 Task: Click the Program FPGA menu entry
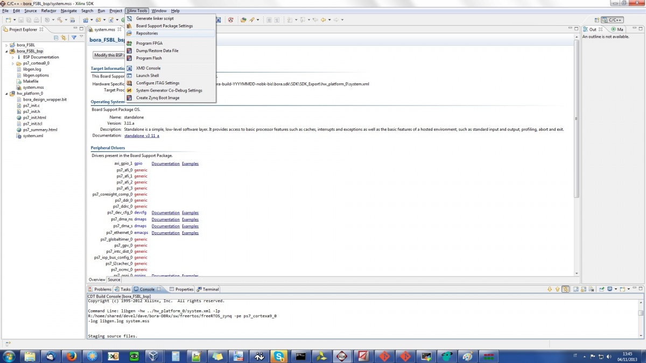point(149,43)
